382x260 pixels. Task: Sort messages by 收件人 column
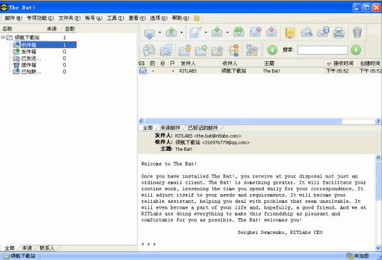(x=241, y=63)
